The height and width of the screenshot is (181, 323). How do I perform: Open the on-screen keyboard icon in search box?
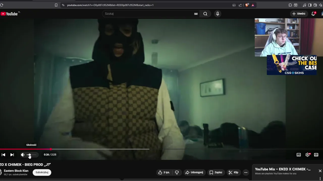196,14
